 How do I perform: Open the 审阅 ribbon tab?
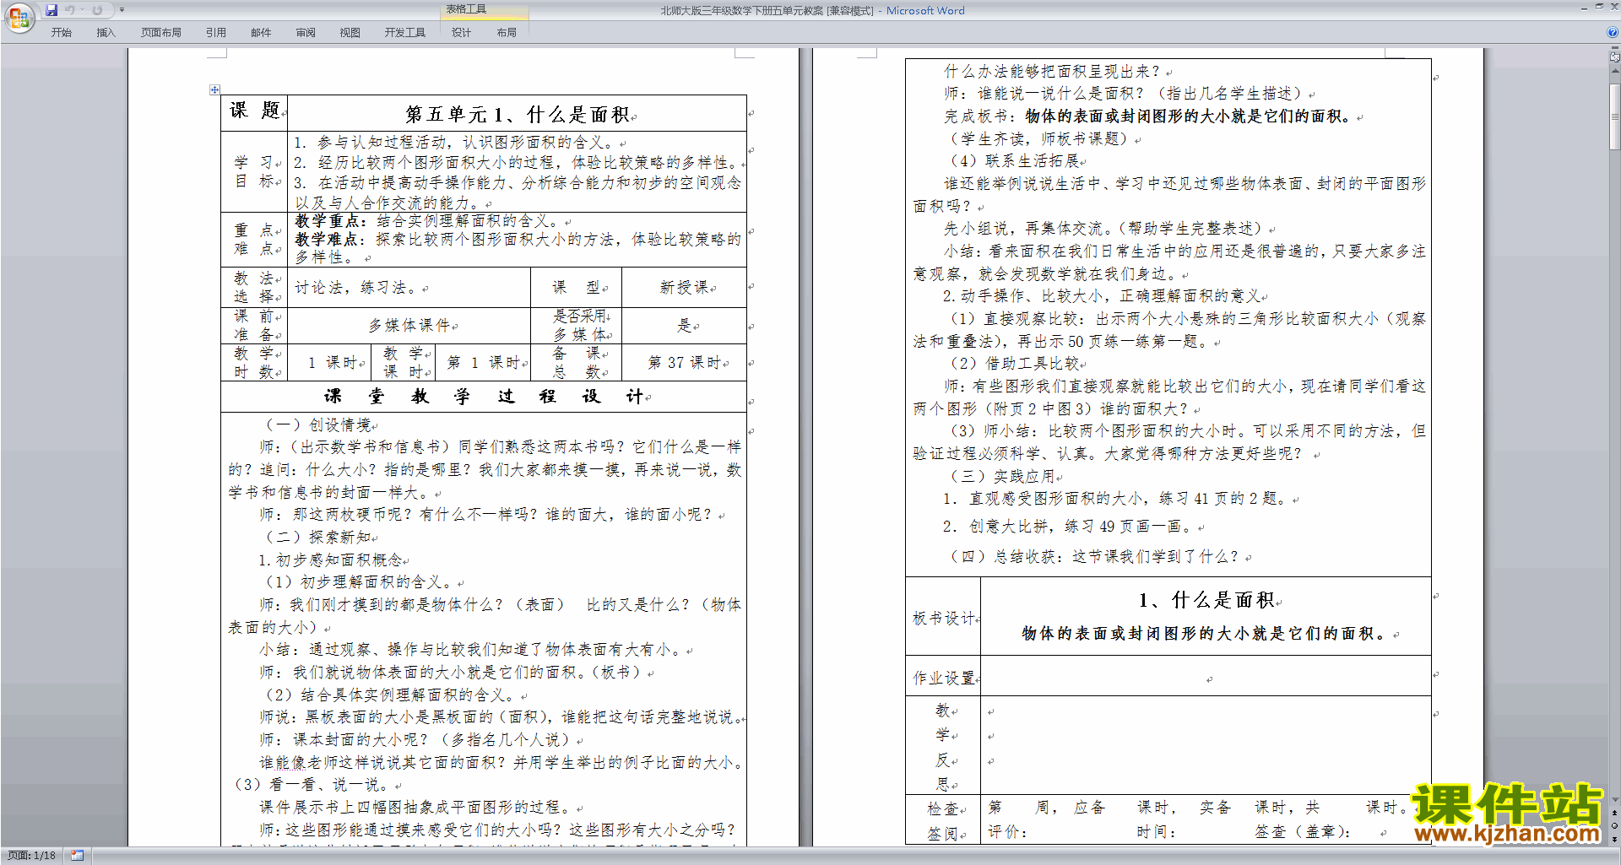pos(306,32)
